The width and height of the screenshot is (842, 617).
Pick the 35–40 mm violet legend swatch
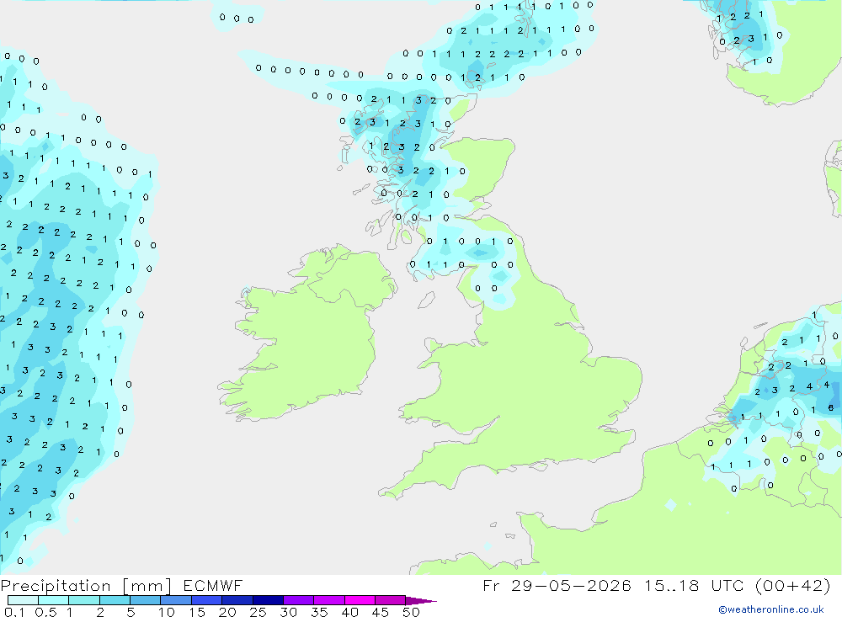click(x=328, y=600)
